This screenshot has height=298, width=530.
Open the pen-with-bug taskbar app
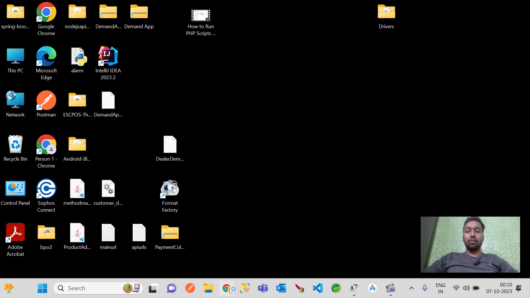pyautogui.click(x=300, y=288)
